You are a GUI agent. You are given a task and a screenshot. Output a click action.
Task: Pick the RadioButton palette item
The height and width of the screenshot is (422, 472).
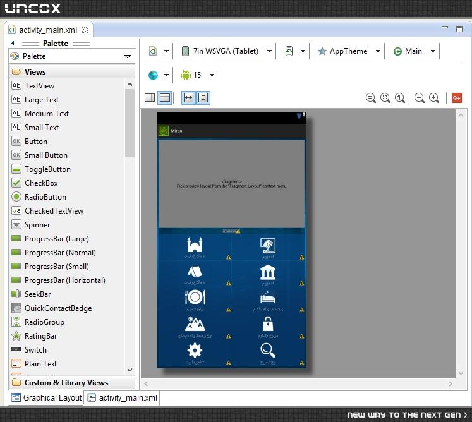(x=39, y=197)
